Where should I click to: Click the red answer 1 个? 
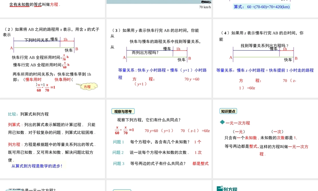(x=197, y=142)
